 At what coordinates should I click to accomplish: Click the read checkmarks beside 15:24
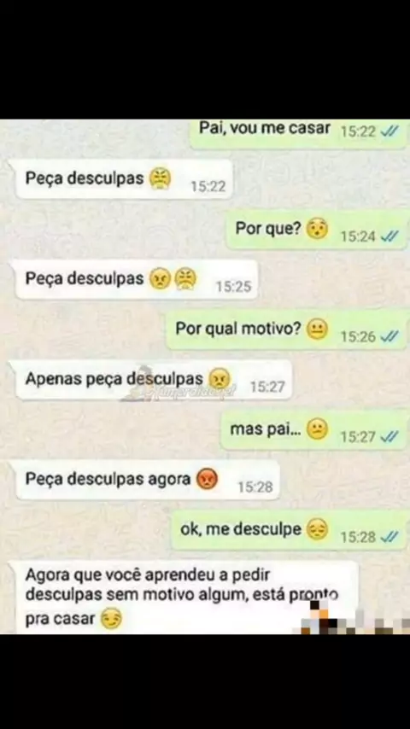coord(389,236)
